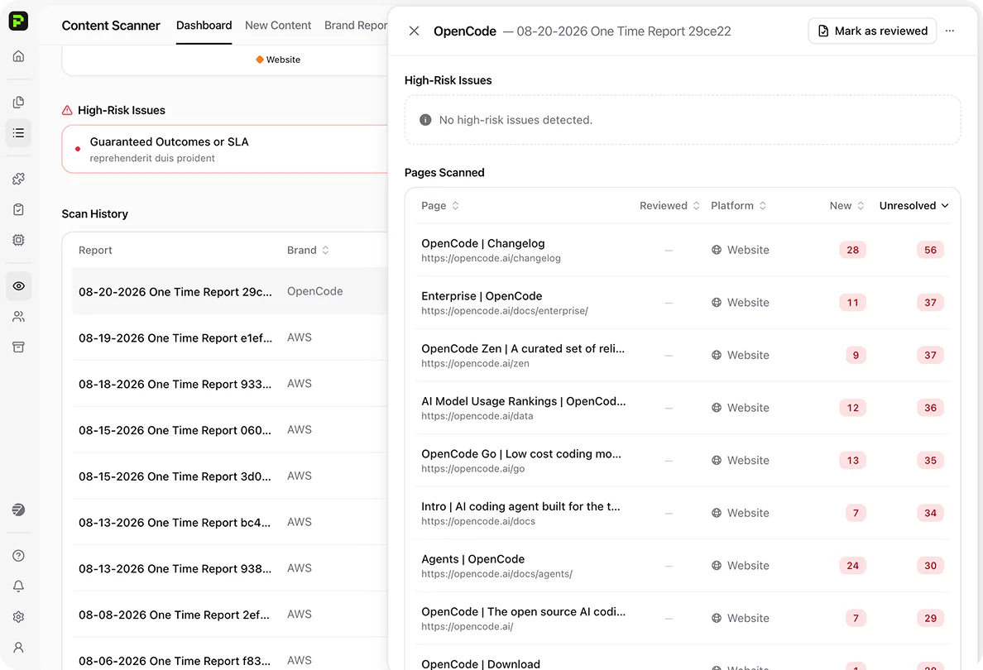Open the three-dot more options menu
Viewport: 983px width, 670px height.
point(950,31)
